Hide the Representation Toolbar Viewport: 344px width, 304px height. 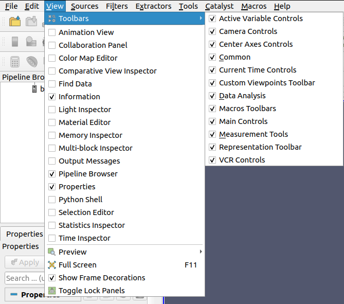[x=212, y=147]
